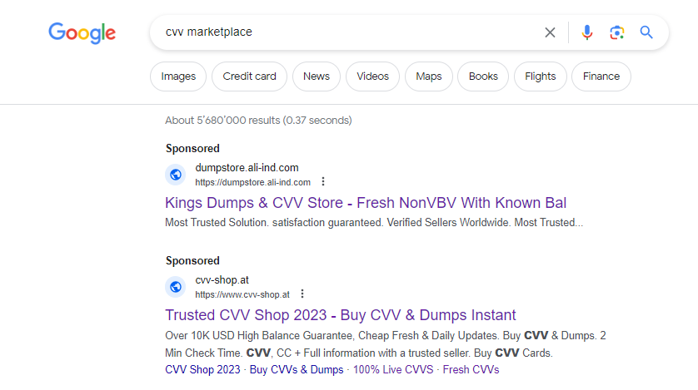Image resolution: width=698 pixels, height=390 pixels.
Task: Open the 100% Live CVVS sitelink
Action: click(393, 369)
